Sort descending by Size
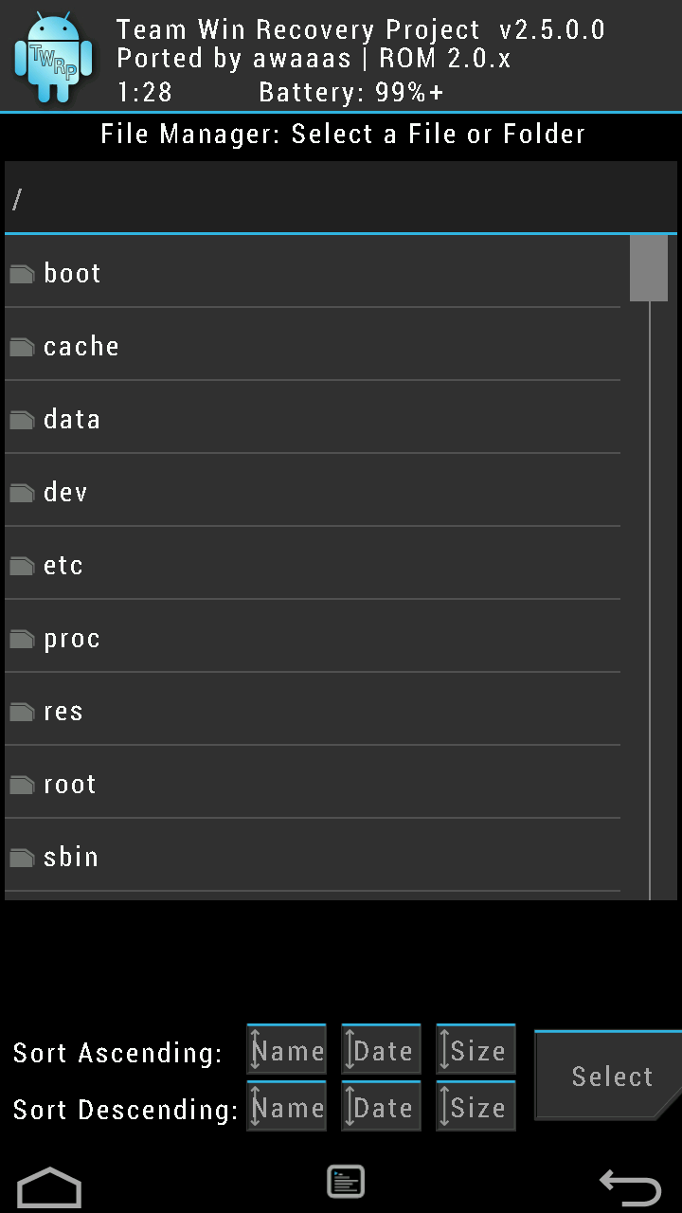Screen dimensions: 682x1213 point(476,1107)
